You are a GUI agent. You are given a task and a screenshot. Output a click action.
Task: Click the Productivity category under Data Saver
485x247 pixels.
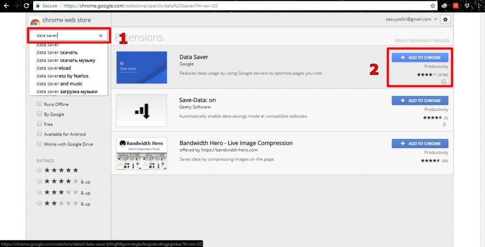436,67
